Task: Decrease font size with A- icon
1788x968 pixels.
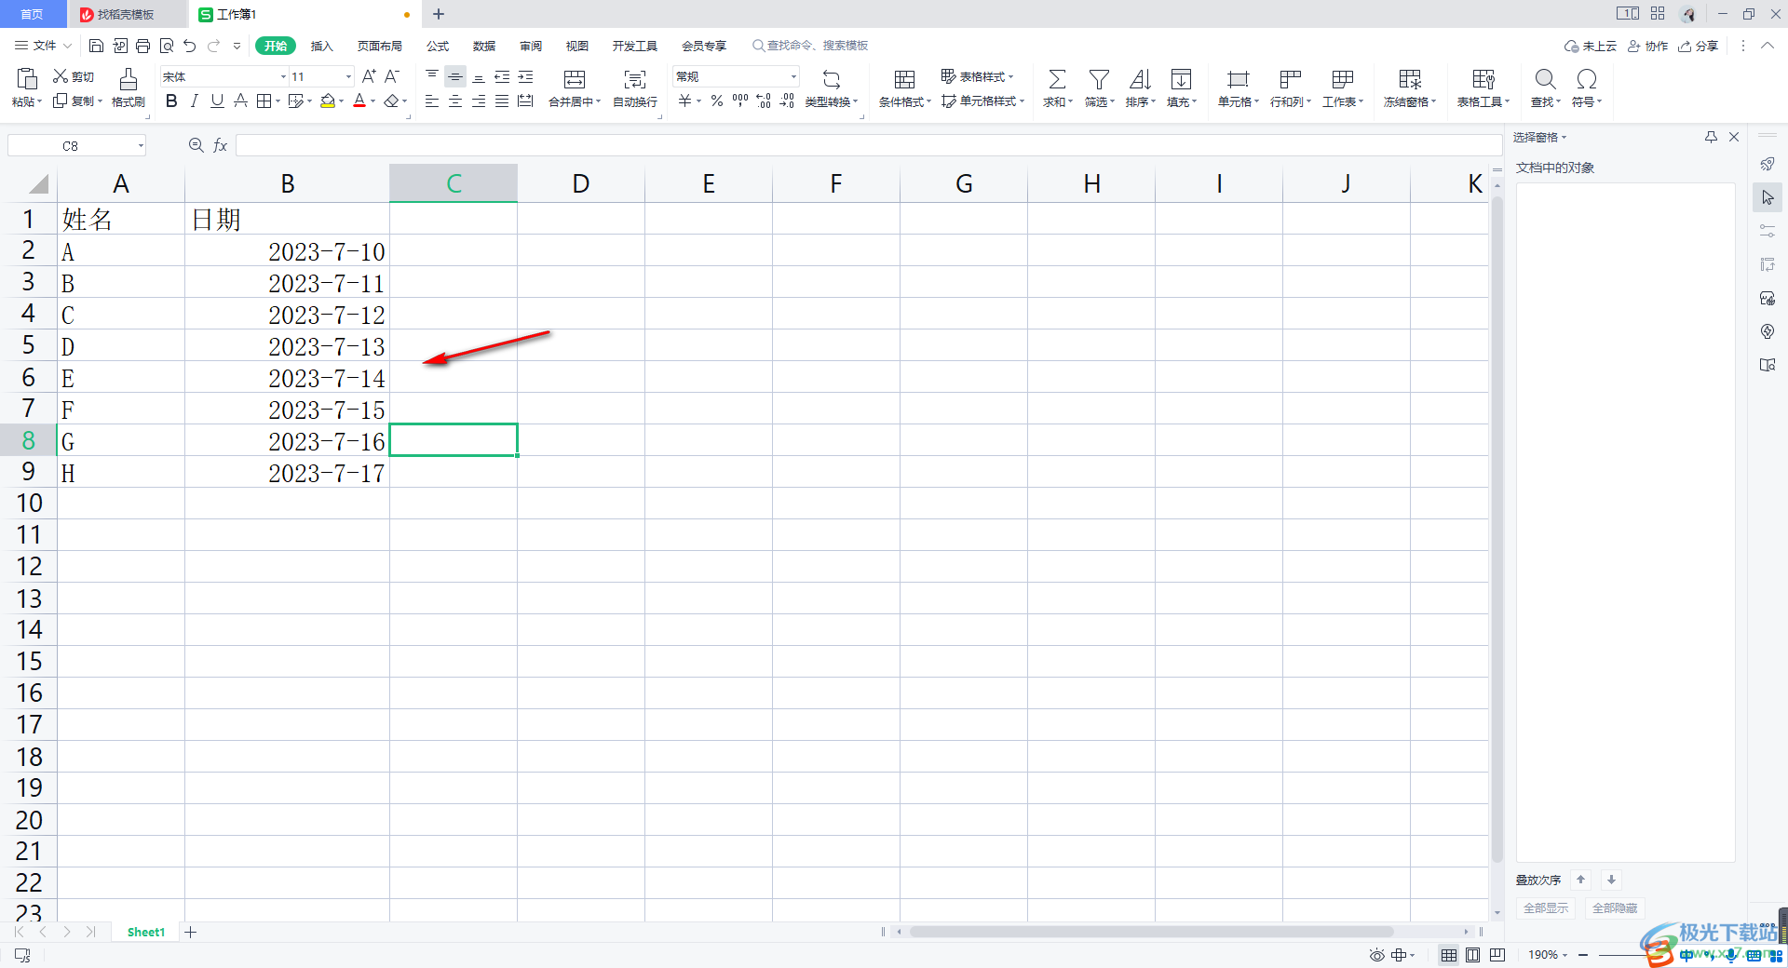Action: coord(392,76)
